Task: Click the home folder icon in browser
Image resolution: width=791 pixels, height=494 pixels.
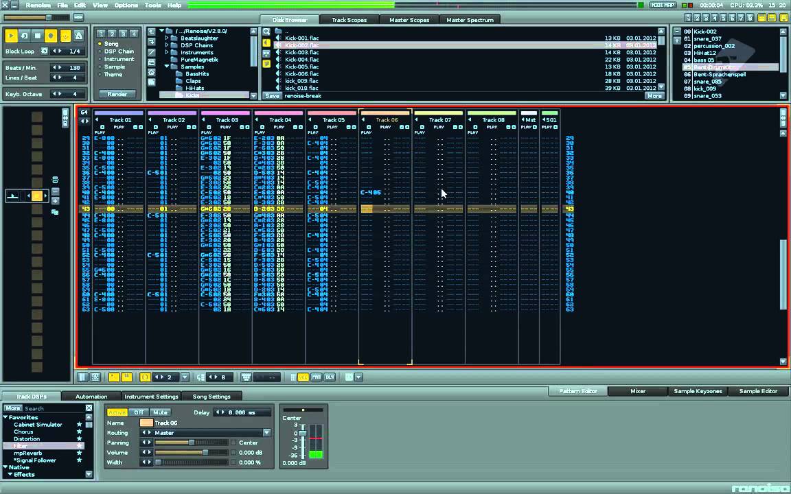Action: tap(151, 73)
